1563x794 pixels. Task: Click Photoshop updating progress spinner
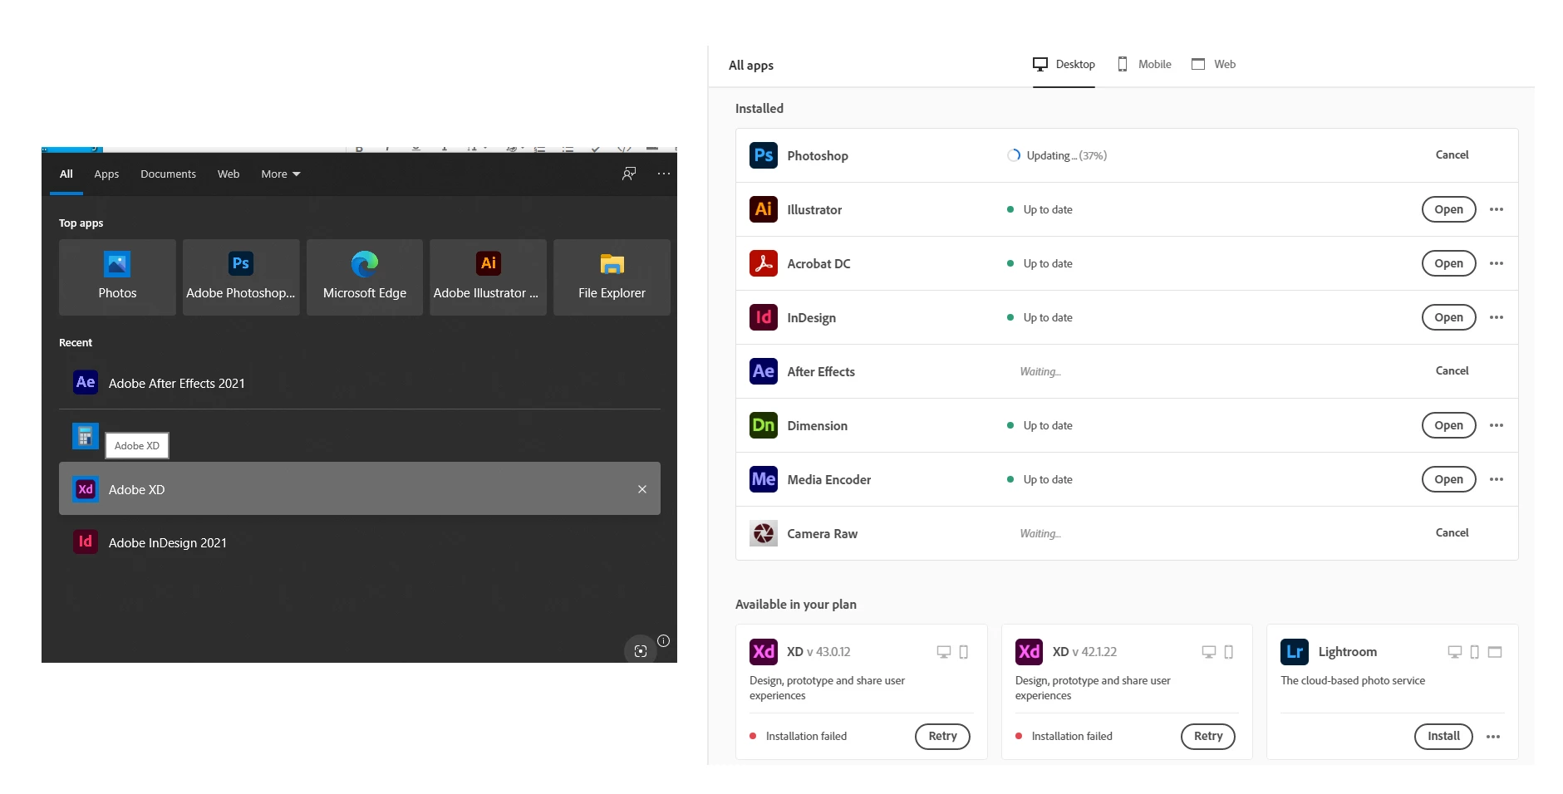pyautogui.click(x=1013, y=155)
